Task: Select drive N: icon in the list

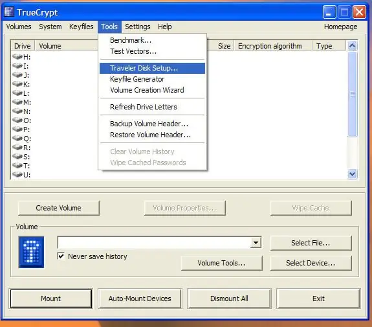Action: [17, 111]
